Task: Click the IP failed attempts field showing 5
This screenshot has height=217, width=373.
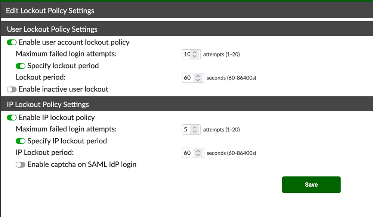Action: point(186,130)
